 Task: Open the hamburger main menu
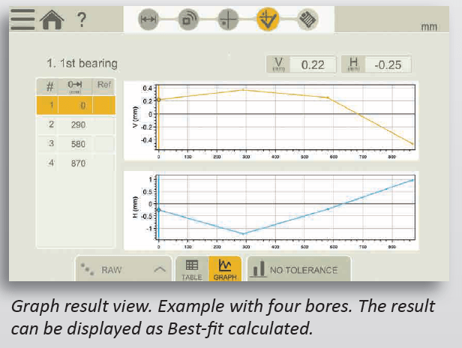click(22, 19)
